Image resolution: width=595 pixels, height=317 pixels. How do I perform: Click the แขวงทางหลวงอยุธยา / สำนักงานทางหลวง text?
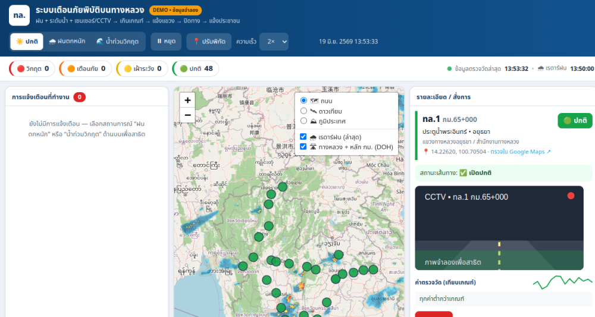471,142
